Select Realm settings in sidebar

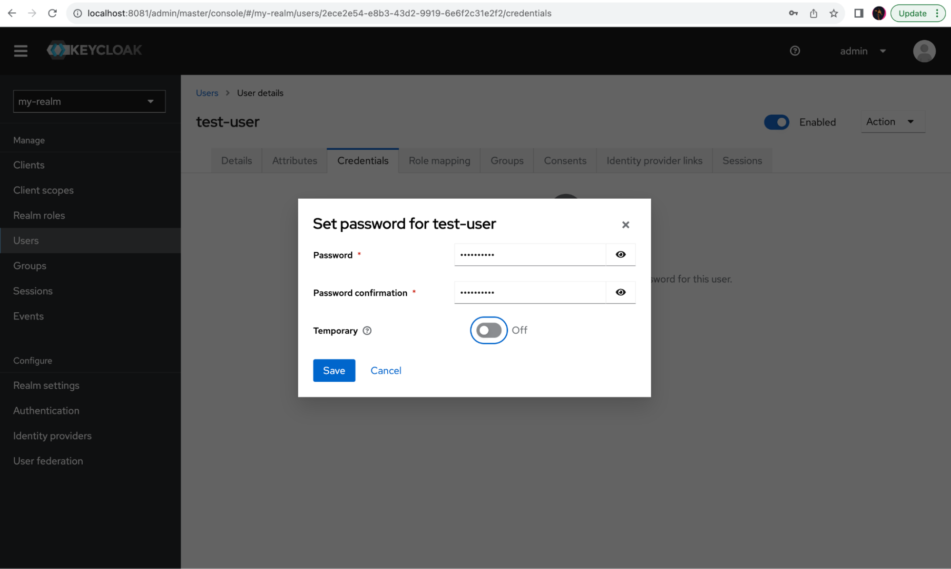tap(46, 386)
